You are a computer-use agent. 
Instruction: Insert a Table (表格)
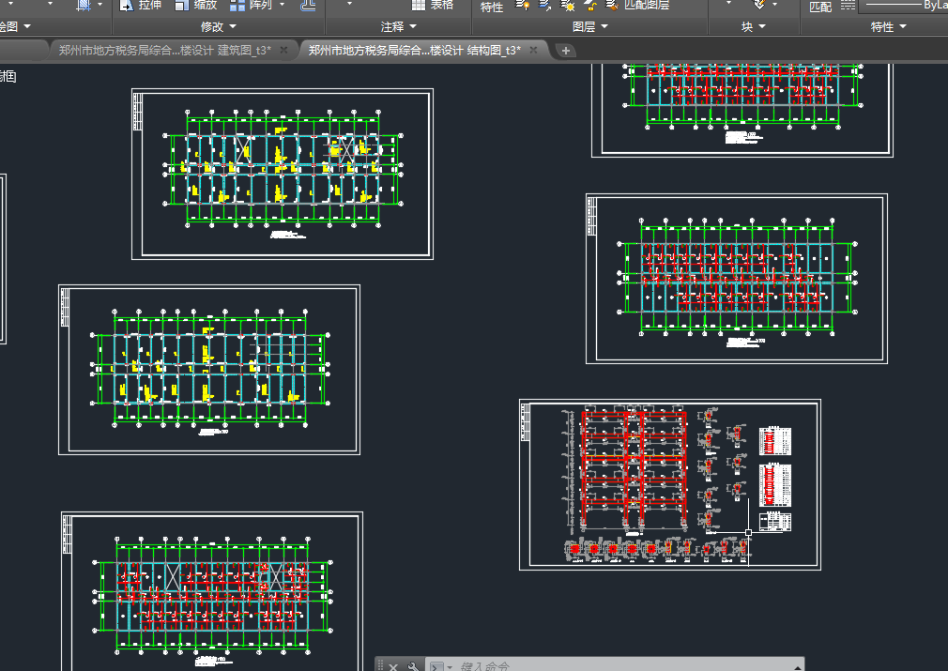coord(433,5)
